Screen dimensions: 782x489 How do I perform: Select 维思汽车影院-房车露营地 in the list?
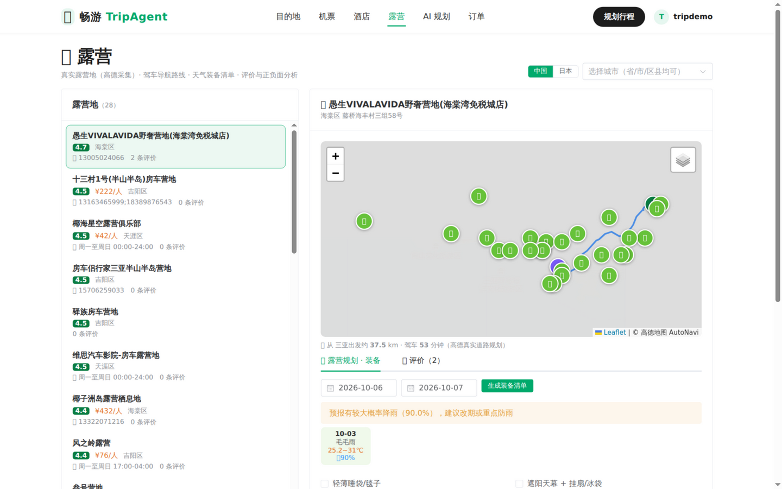[x=176, y=366]
